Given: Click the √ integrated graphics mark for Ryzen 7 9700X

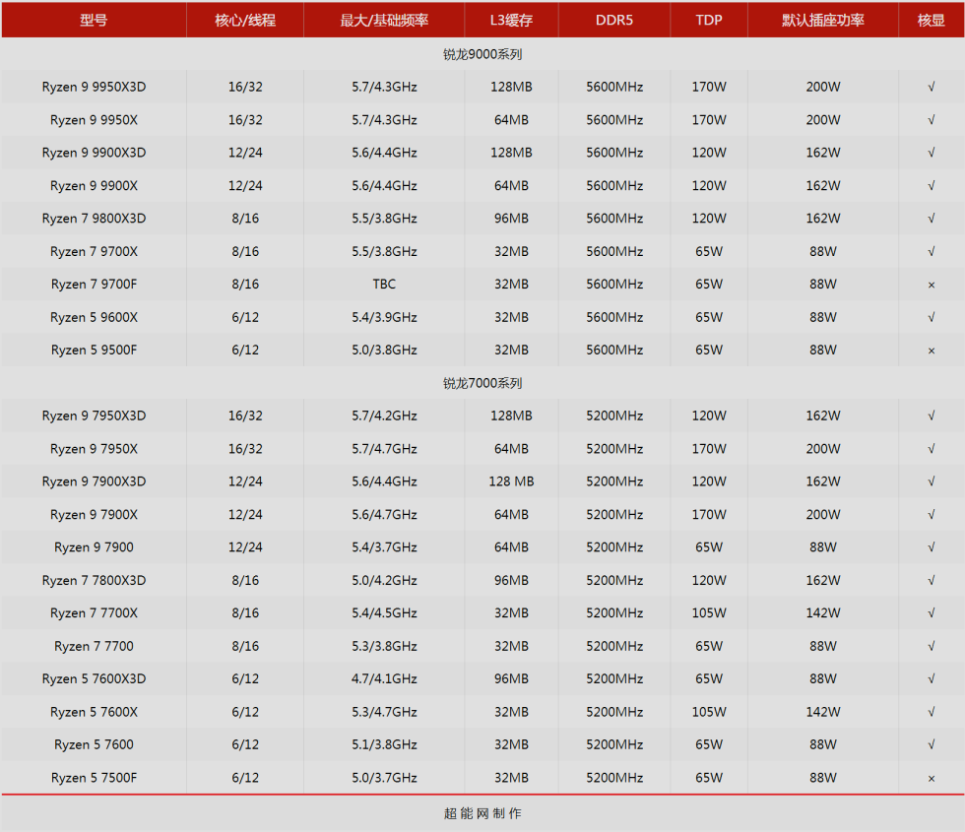Looking at the screenshot, I should pos(932,252).
